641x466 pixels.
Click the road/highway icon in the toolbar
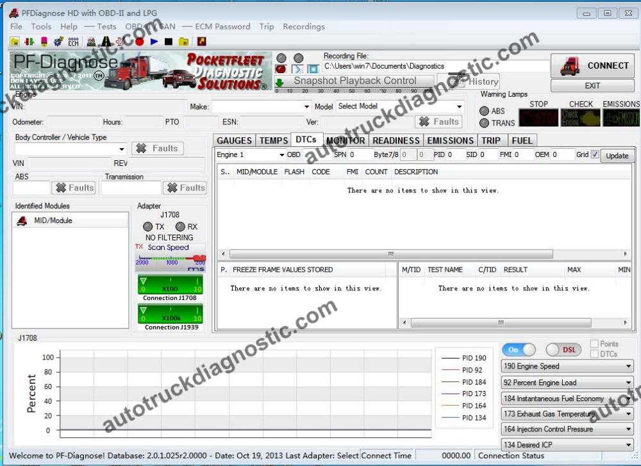pyautogui.click(x=106, y=40)
